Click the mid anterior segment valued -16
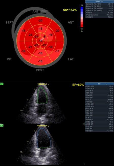The image size is (114, 166). click(x=50, y=35)
